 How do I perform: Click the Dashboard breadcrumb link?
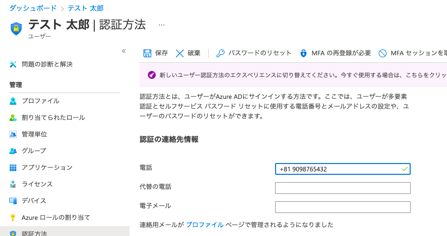point(32,8)
